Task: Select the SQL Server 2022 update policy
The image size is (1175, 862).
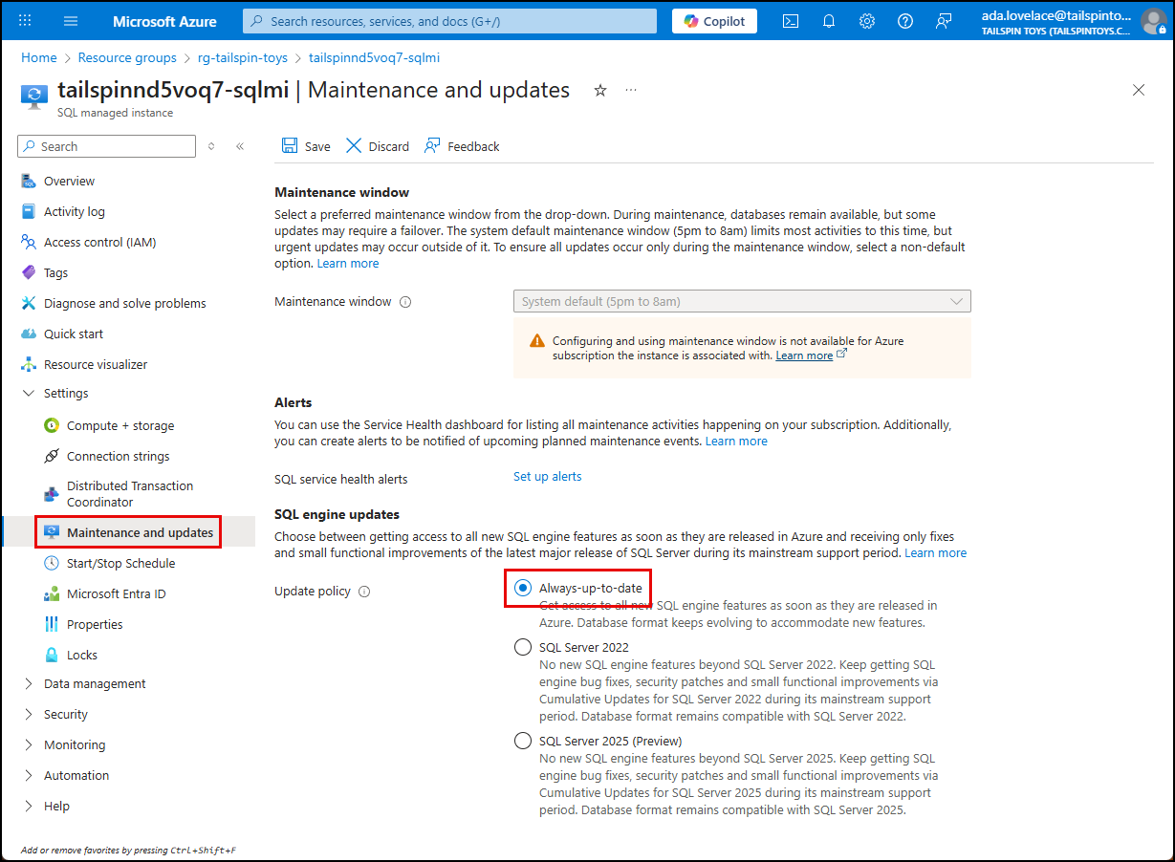Action: tap(522, 647)
